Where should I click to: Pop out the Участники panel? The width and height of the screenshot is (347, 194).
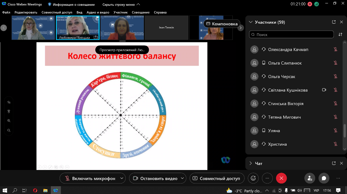tap(334, 22)
